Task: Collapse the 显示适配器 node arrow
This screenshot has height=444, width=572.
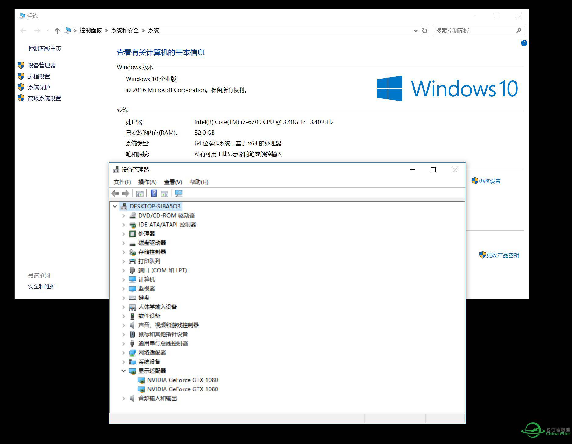Action: click(123, 371)
